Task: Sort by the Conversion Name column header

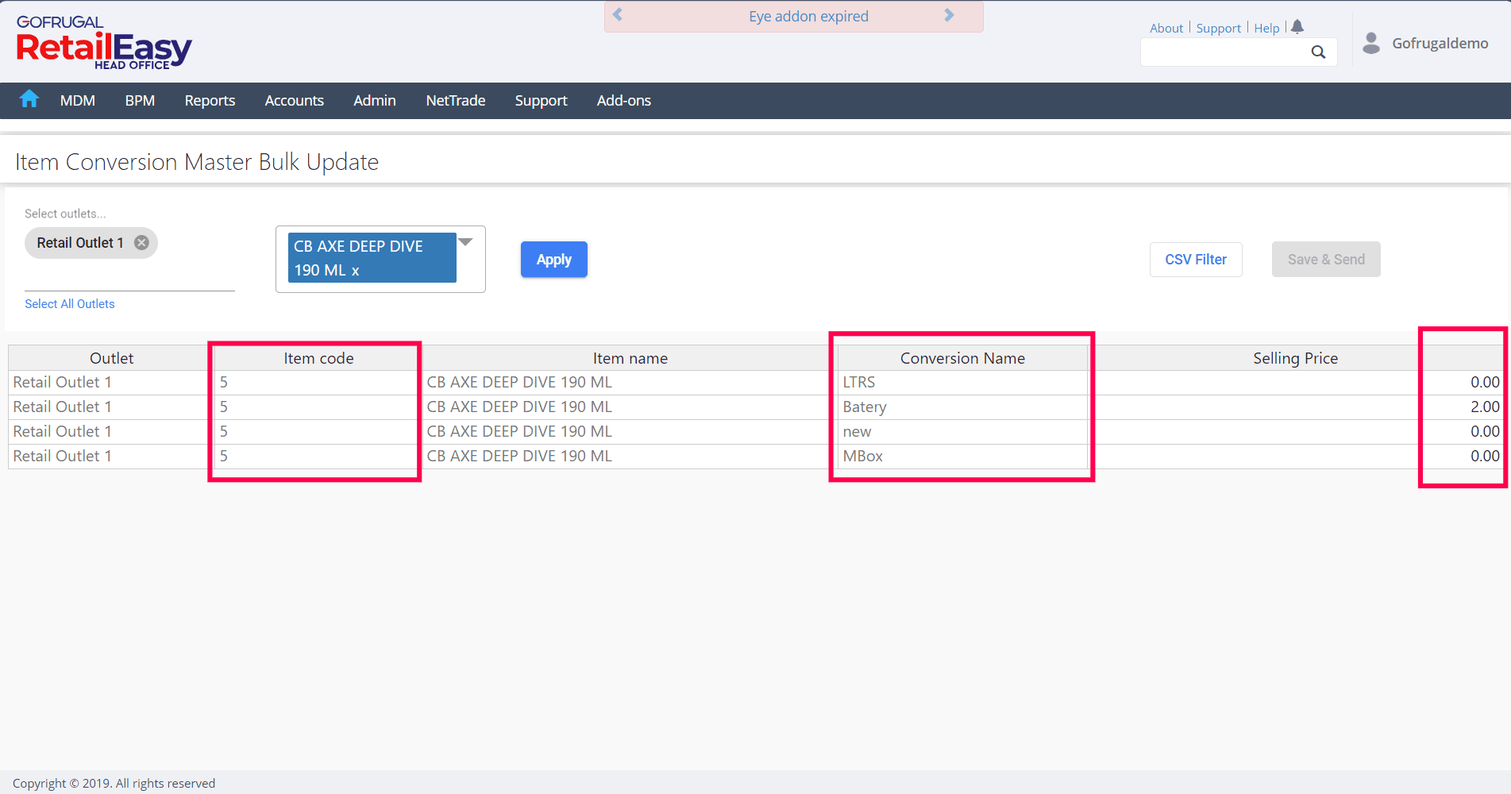Action: point(962,358)
